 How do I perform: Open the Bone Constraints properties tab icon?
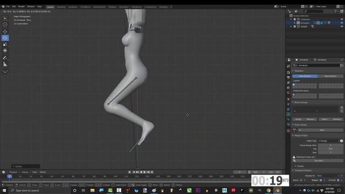288,124
